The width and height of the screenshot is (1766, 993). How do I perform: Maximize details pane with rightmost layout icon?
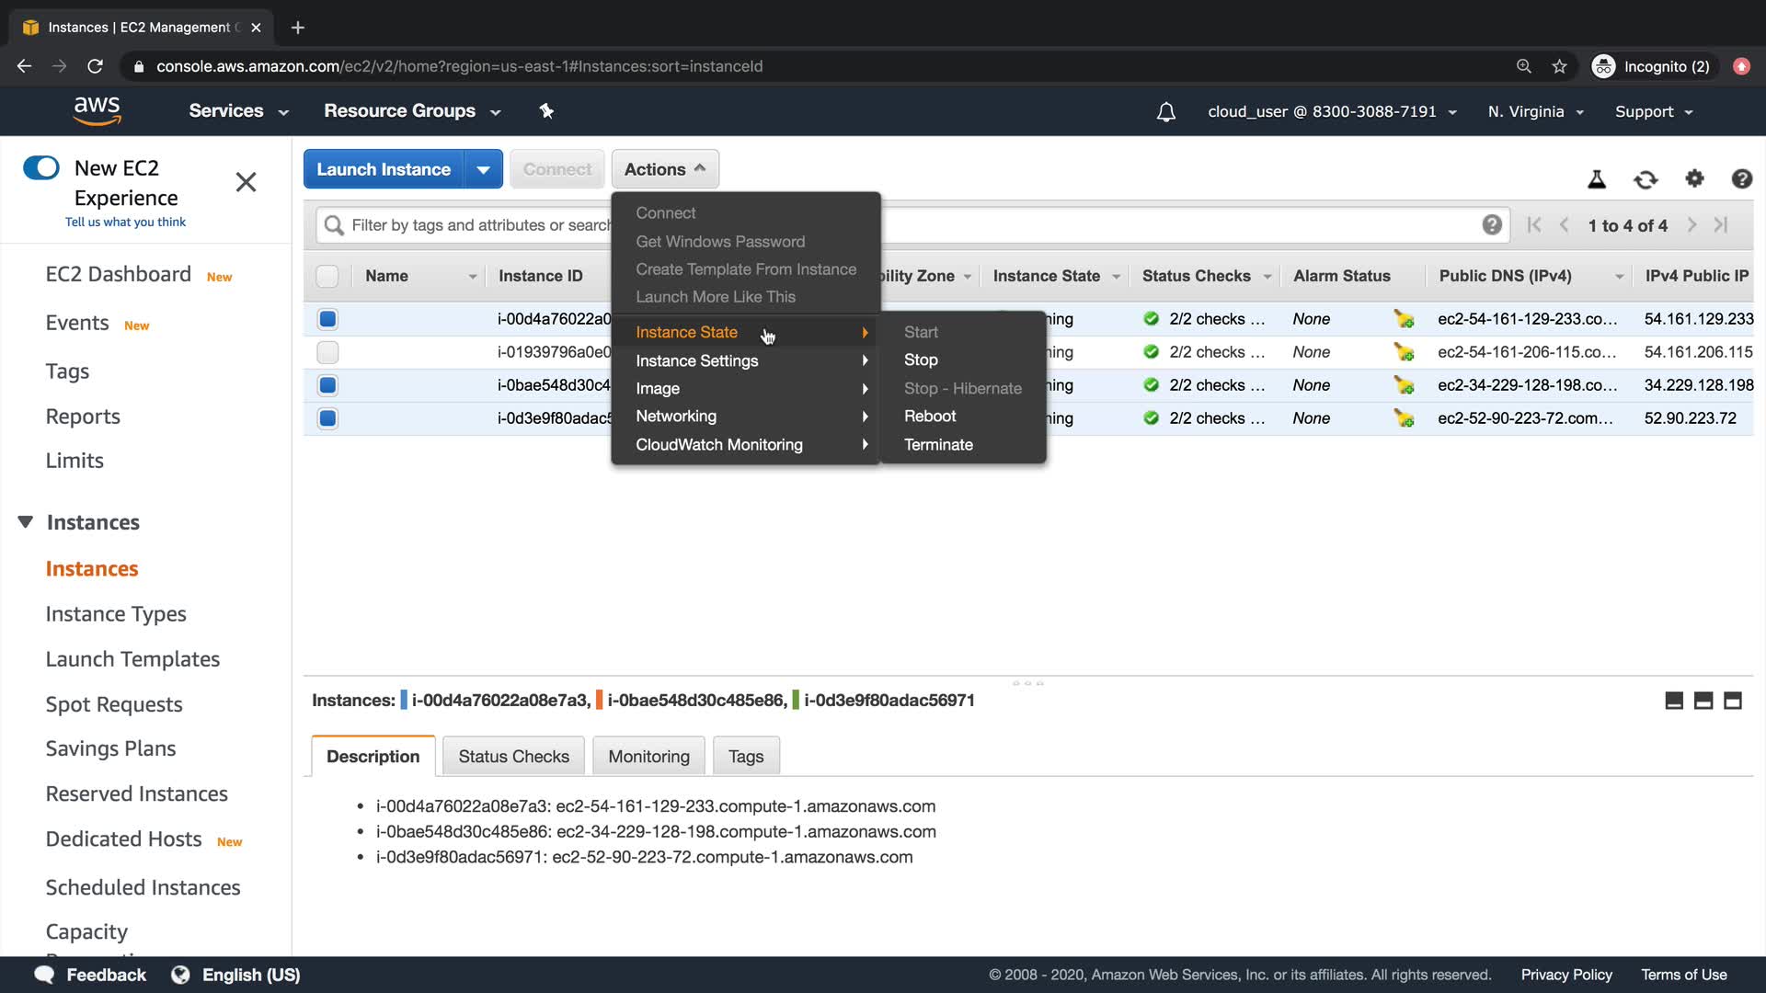[x=1732, y=701]
